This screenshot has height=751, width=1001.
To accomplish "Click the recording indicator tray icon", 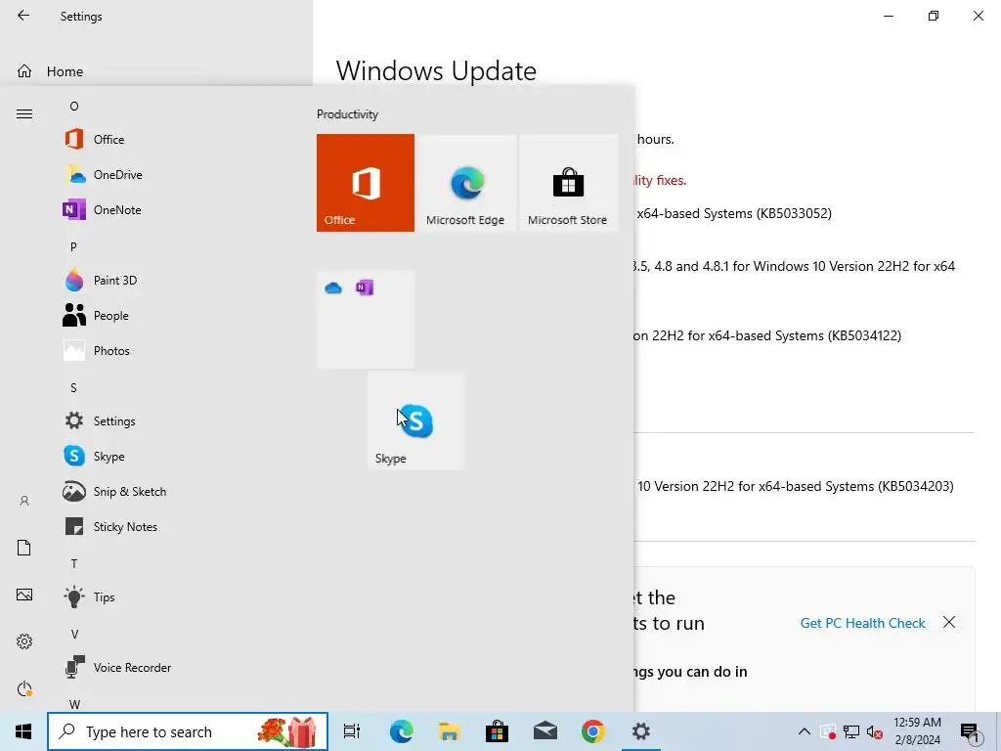I will 828,731.
